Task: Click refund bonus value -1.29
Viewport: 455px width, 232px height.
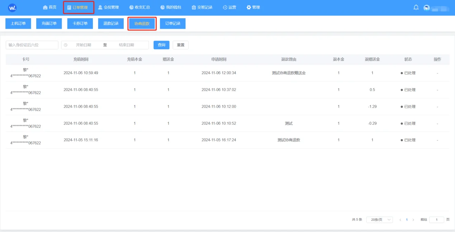Action: pyautogui.click(x=372, y=106)
